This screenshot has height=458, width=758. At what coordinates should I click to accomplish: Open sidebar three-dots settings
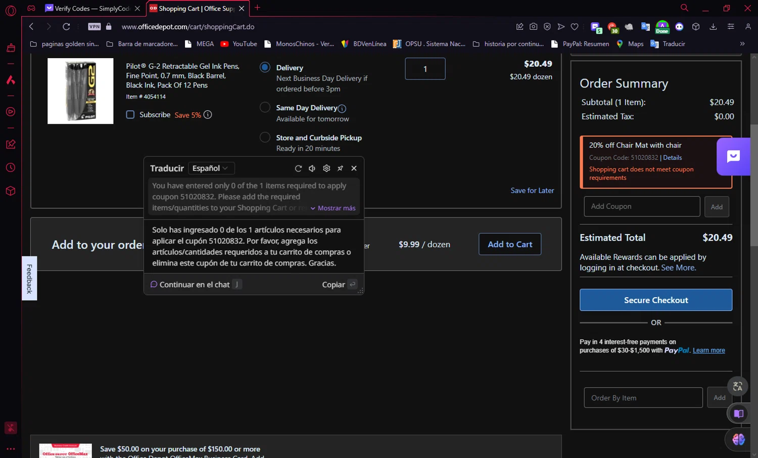click(x=11, y=448)
